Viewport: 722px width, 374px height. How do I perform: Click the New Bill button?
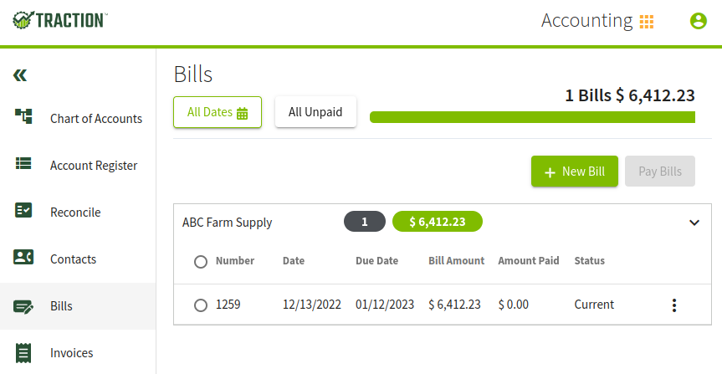pos(575,172)
